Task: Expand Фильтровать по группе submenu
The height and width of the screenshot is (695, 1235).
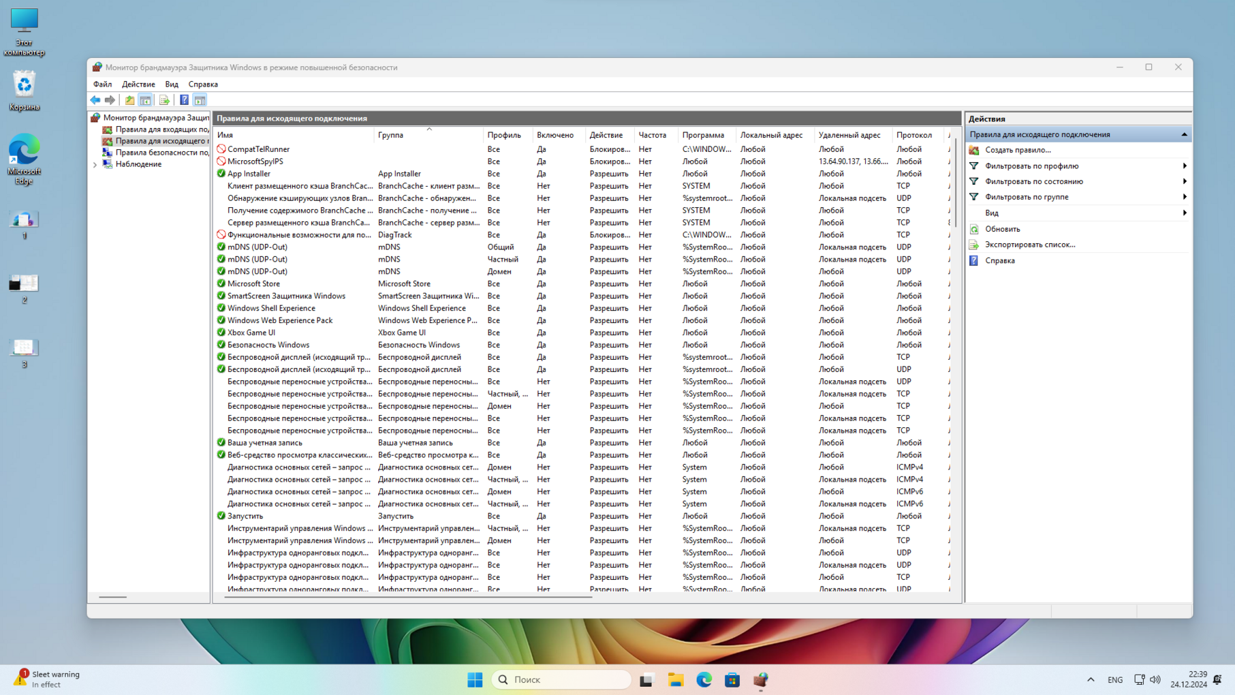Action: [x=1185, y=197]
